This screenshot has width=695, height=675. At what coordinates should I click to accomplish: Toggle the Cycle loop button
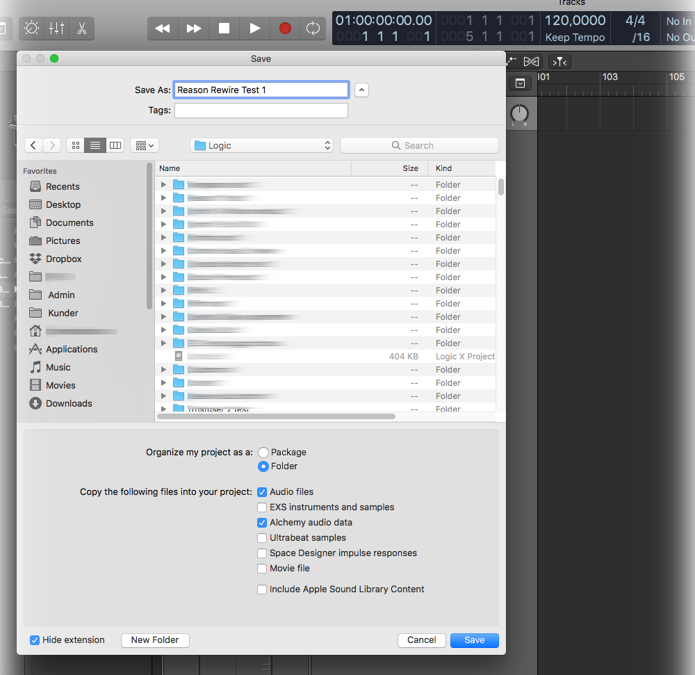[x=313, y=29]
